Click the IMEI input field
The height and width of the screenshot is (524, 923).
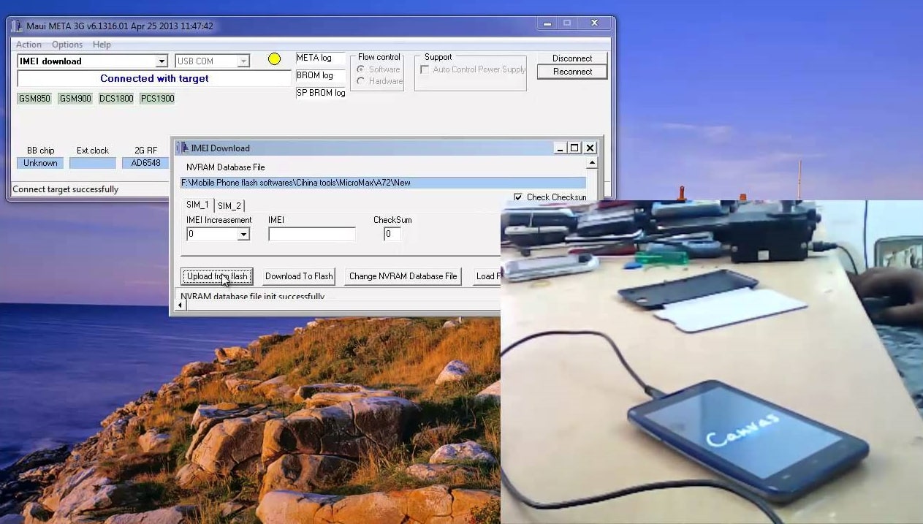(x=312, y=234)
